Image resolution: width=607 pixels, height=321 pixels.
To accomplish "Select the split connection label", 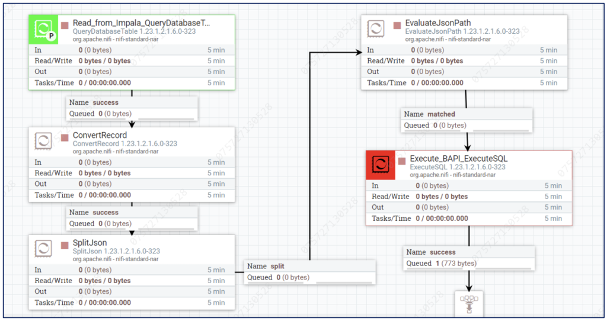I will point(309,271).
